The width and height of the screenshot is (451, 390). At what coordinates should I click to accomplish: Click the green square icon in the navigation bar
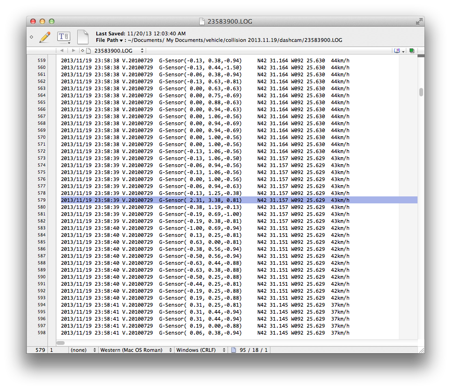(x=412, y=51)
